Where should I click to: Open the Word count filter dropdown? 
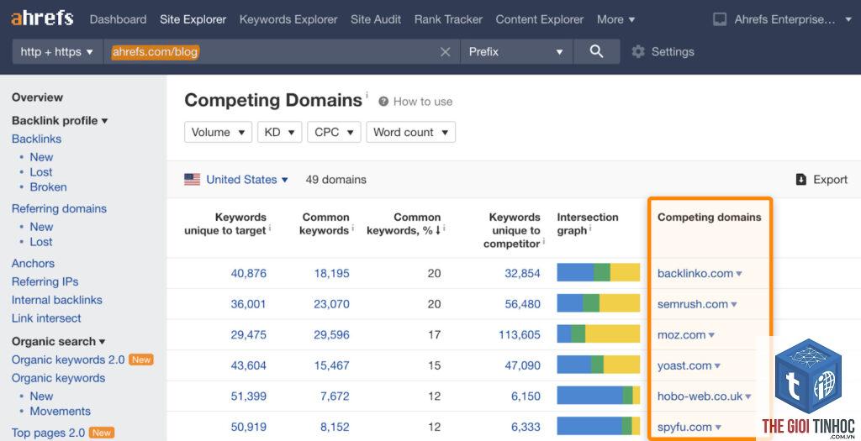(x=410, y=132)
